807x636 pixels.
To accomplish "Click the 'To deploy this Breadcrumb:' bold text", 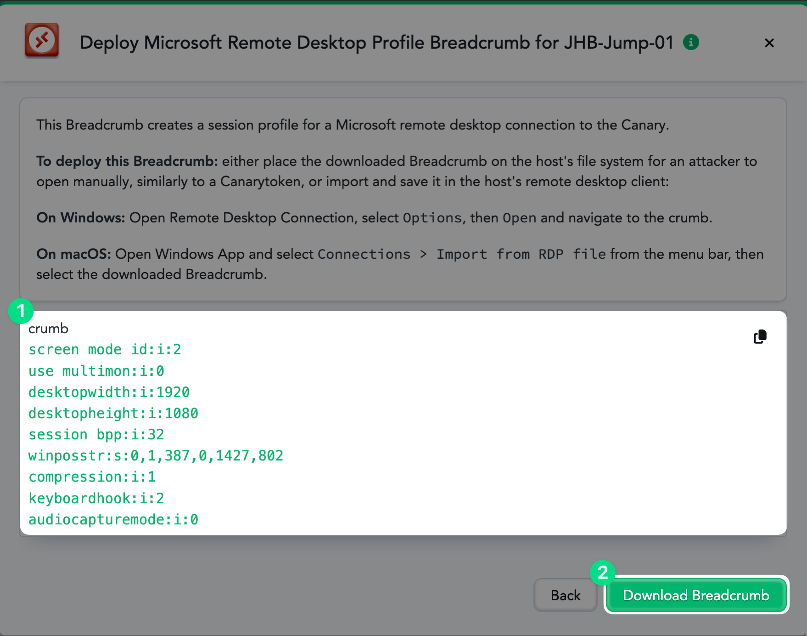I will (127, 161).
